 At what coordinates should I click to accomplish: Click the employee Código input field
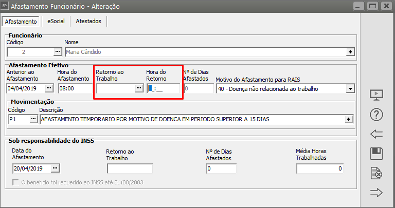(x=30, y=52)
